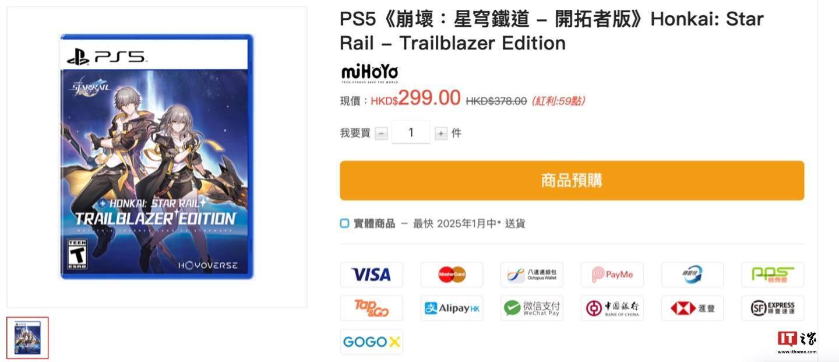The width and height of the screenshot is (839, 362).
Task: Open the miHoYo brand logo link
Action: tap(369, 73)
